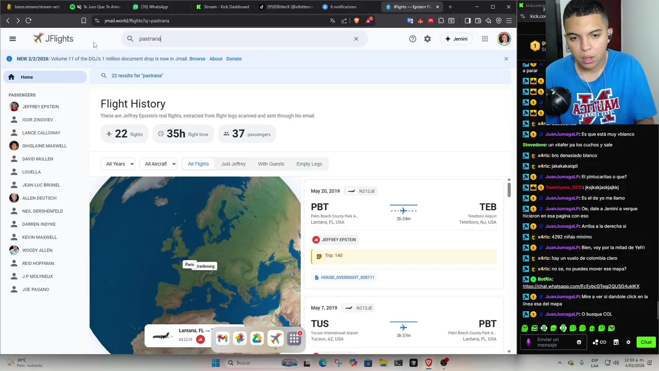659x371 pixels.
Task: Select passenger Igor Zinoviev in the sidebar
Action: 38,120
